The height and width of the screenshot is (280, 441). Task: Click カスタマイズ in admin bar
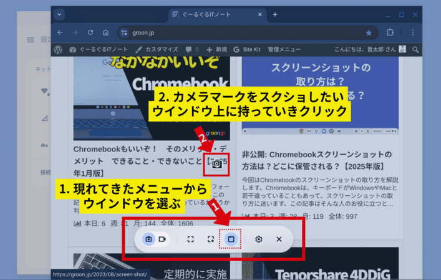point(157,49)
